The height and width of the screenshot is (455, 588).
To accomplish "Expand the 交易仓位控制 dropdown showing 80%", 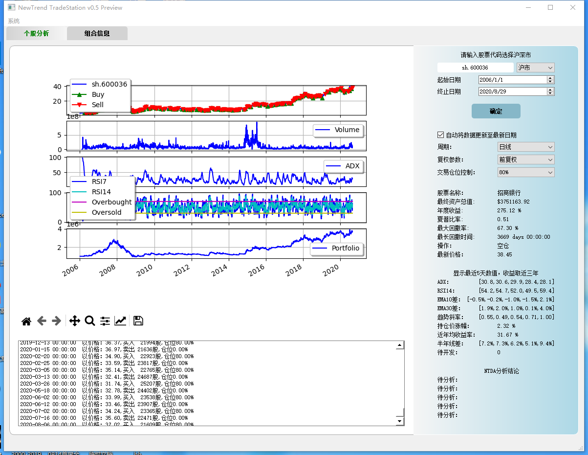I will pyautogui.click(x=526, y=172).
